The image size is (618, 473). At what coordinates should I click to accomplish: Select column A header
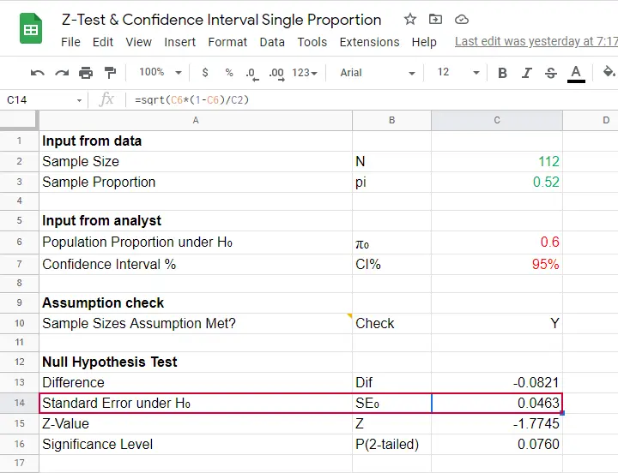point(196,121)
